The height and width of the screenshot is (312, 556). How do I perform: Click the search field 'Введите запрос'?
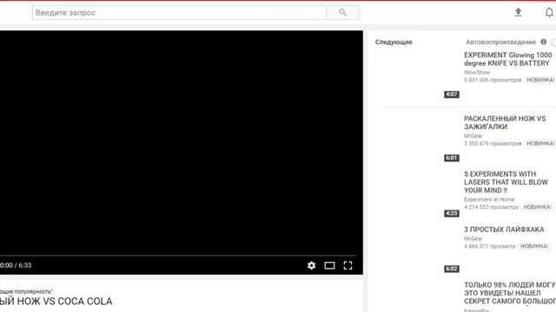(x=179, y=13)
